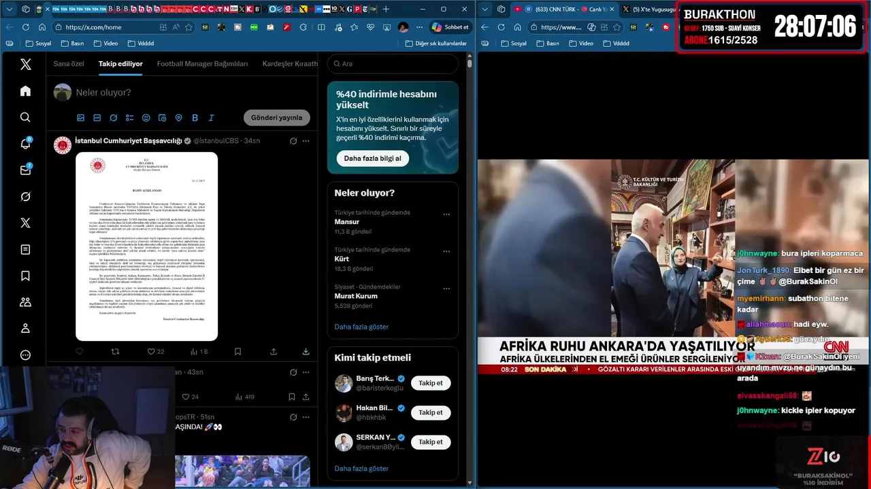The width and height of the screenshot is (871, 489).
Task: Open press statement document image
Action: [x=146, y=247]
